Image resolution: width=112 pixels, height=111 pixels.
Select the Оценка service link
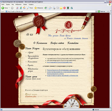[x=31, y=65]
